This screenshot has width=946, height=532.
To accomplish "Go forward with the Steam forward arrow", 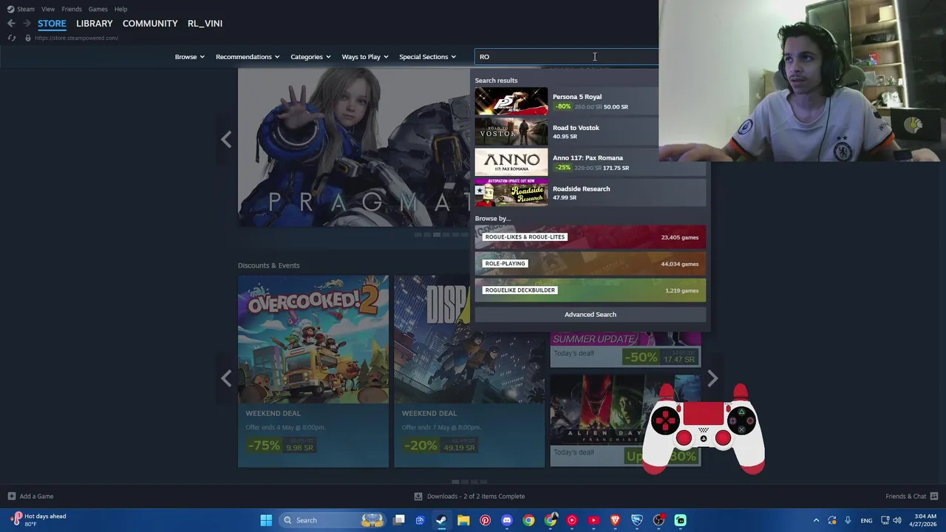I will pos(26,24).
